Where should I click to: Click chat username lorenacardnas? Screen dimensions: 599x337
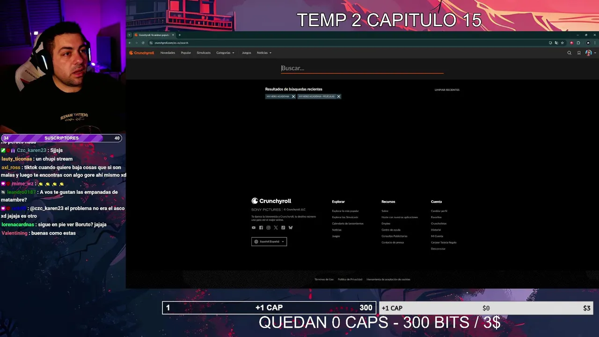pyautogui.click(x=18, y=225)
